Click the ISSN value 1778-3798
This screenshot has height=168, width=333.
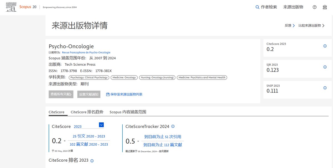69,71
